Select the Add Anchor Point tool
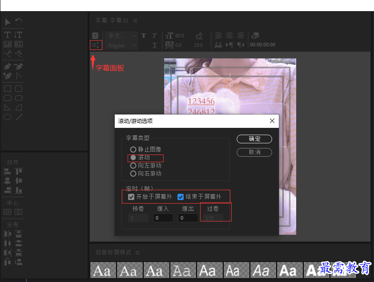 click(8, 76)
